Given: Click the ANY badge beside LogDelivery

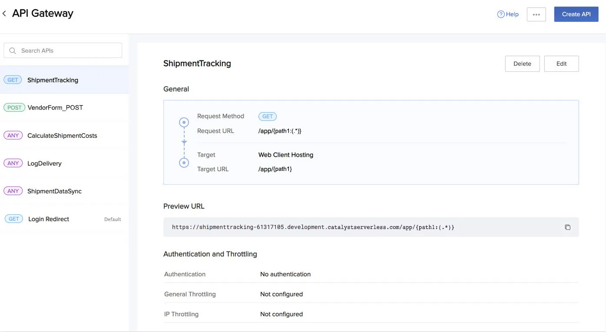Looking at the screenshot, I should click(13, 163).
